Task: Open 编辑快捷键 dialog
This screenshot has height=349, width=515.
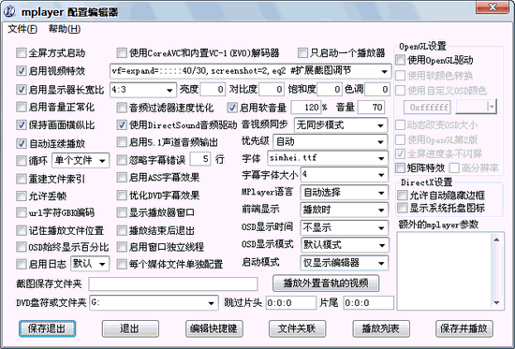Action: pyautogui.click(x=214, y=328)
